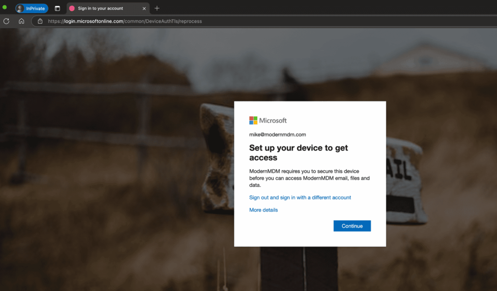Click the browser Refresh icon
The image size is (497, 291).
pyautogui.click(x=6, y=21)
